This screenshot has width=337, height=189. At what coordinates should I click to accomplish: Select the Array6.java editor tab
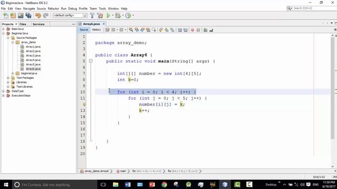pyautogui.click(x=91, y=24)
